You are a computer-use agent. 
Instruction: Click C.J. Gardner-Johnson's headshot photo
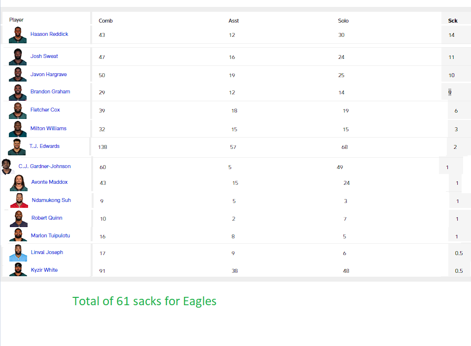point(7,167)
